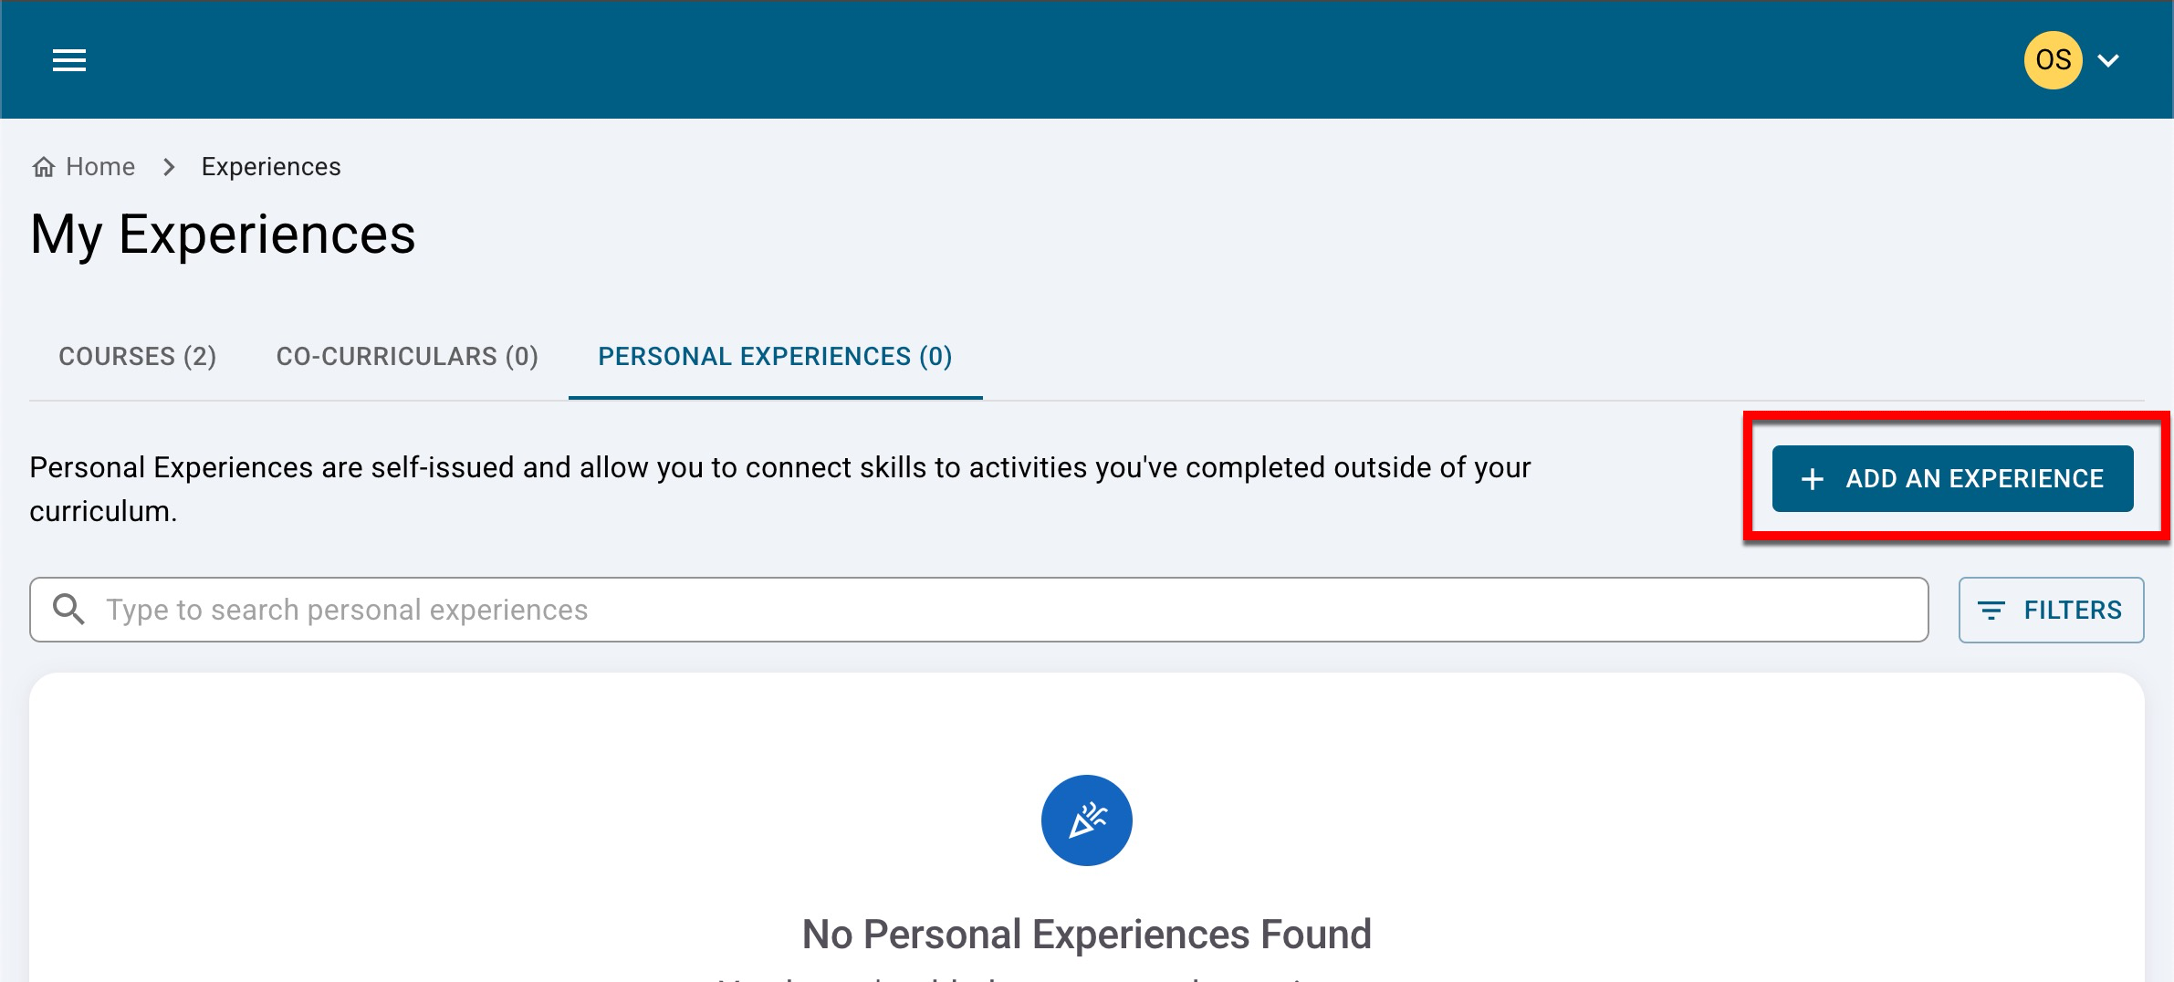The height and width of the screenshot is (982, 2174).
Task: Click the No Personal Experiences Found heading
Action: 1086,935
